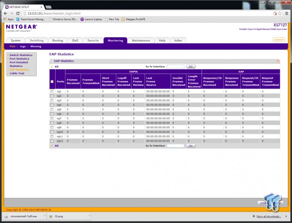The width and height of the screenshot is (292, 223).
Task: Open the EAP Statistics help icon
Action: tap(278, 61)
